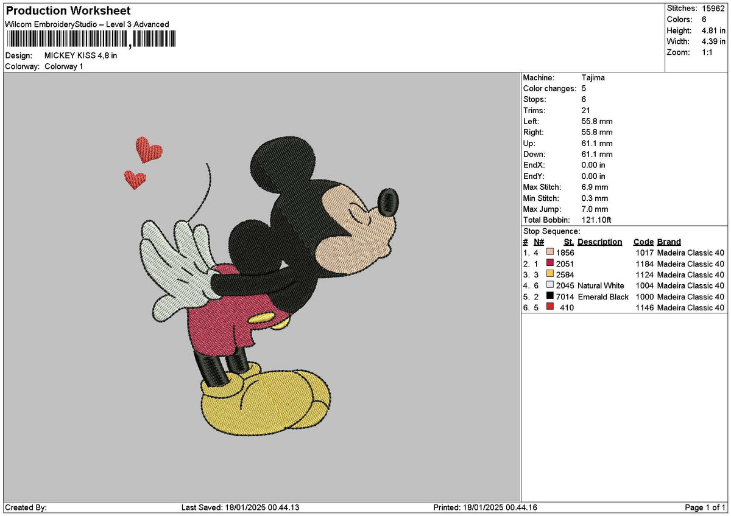Viewport: 731px width, 516px height.
Task: Click the barcode under the worksheet title
Action: 91,40
